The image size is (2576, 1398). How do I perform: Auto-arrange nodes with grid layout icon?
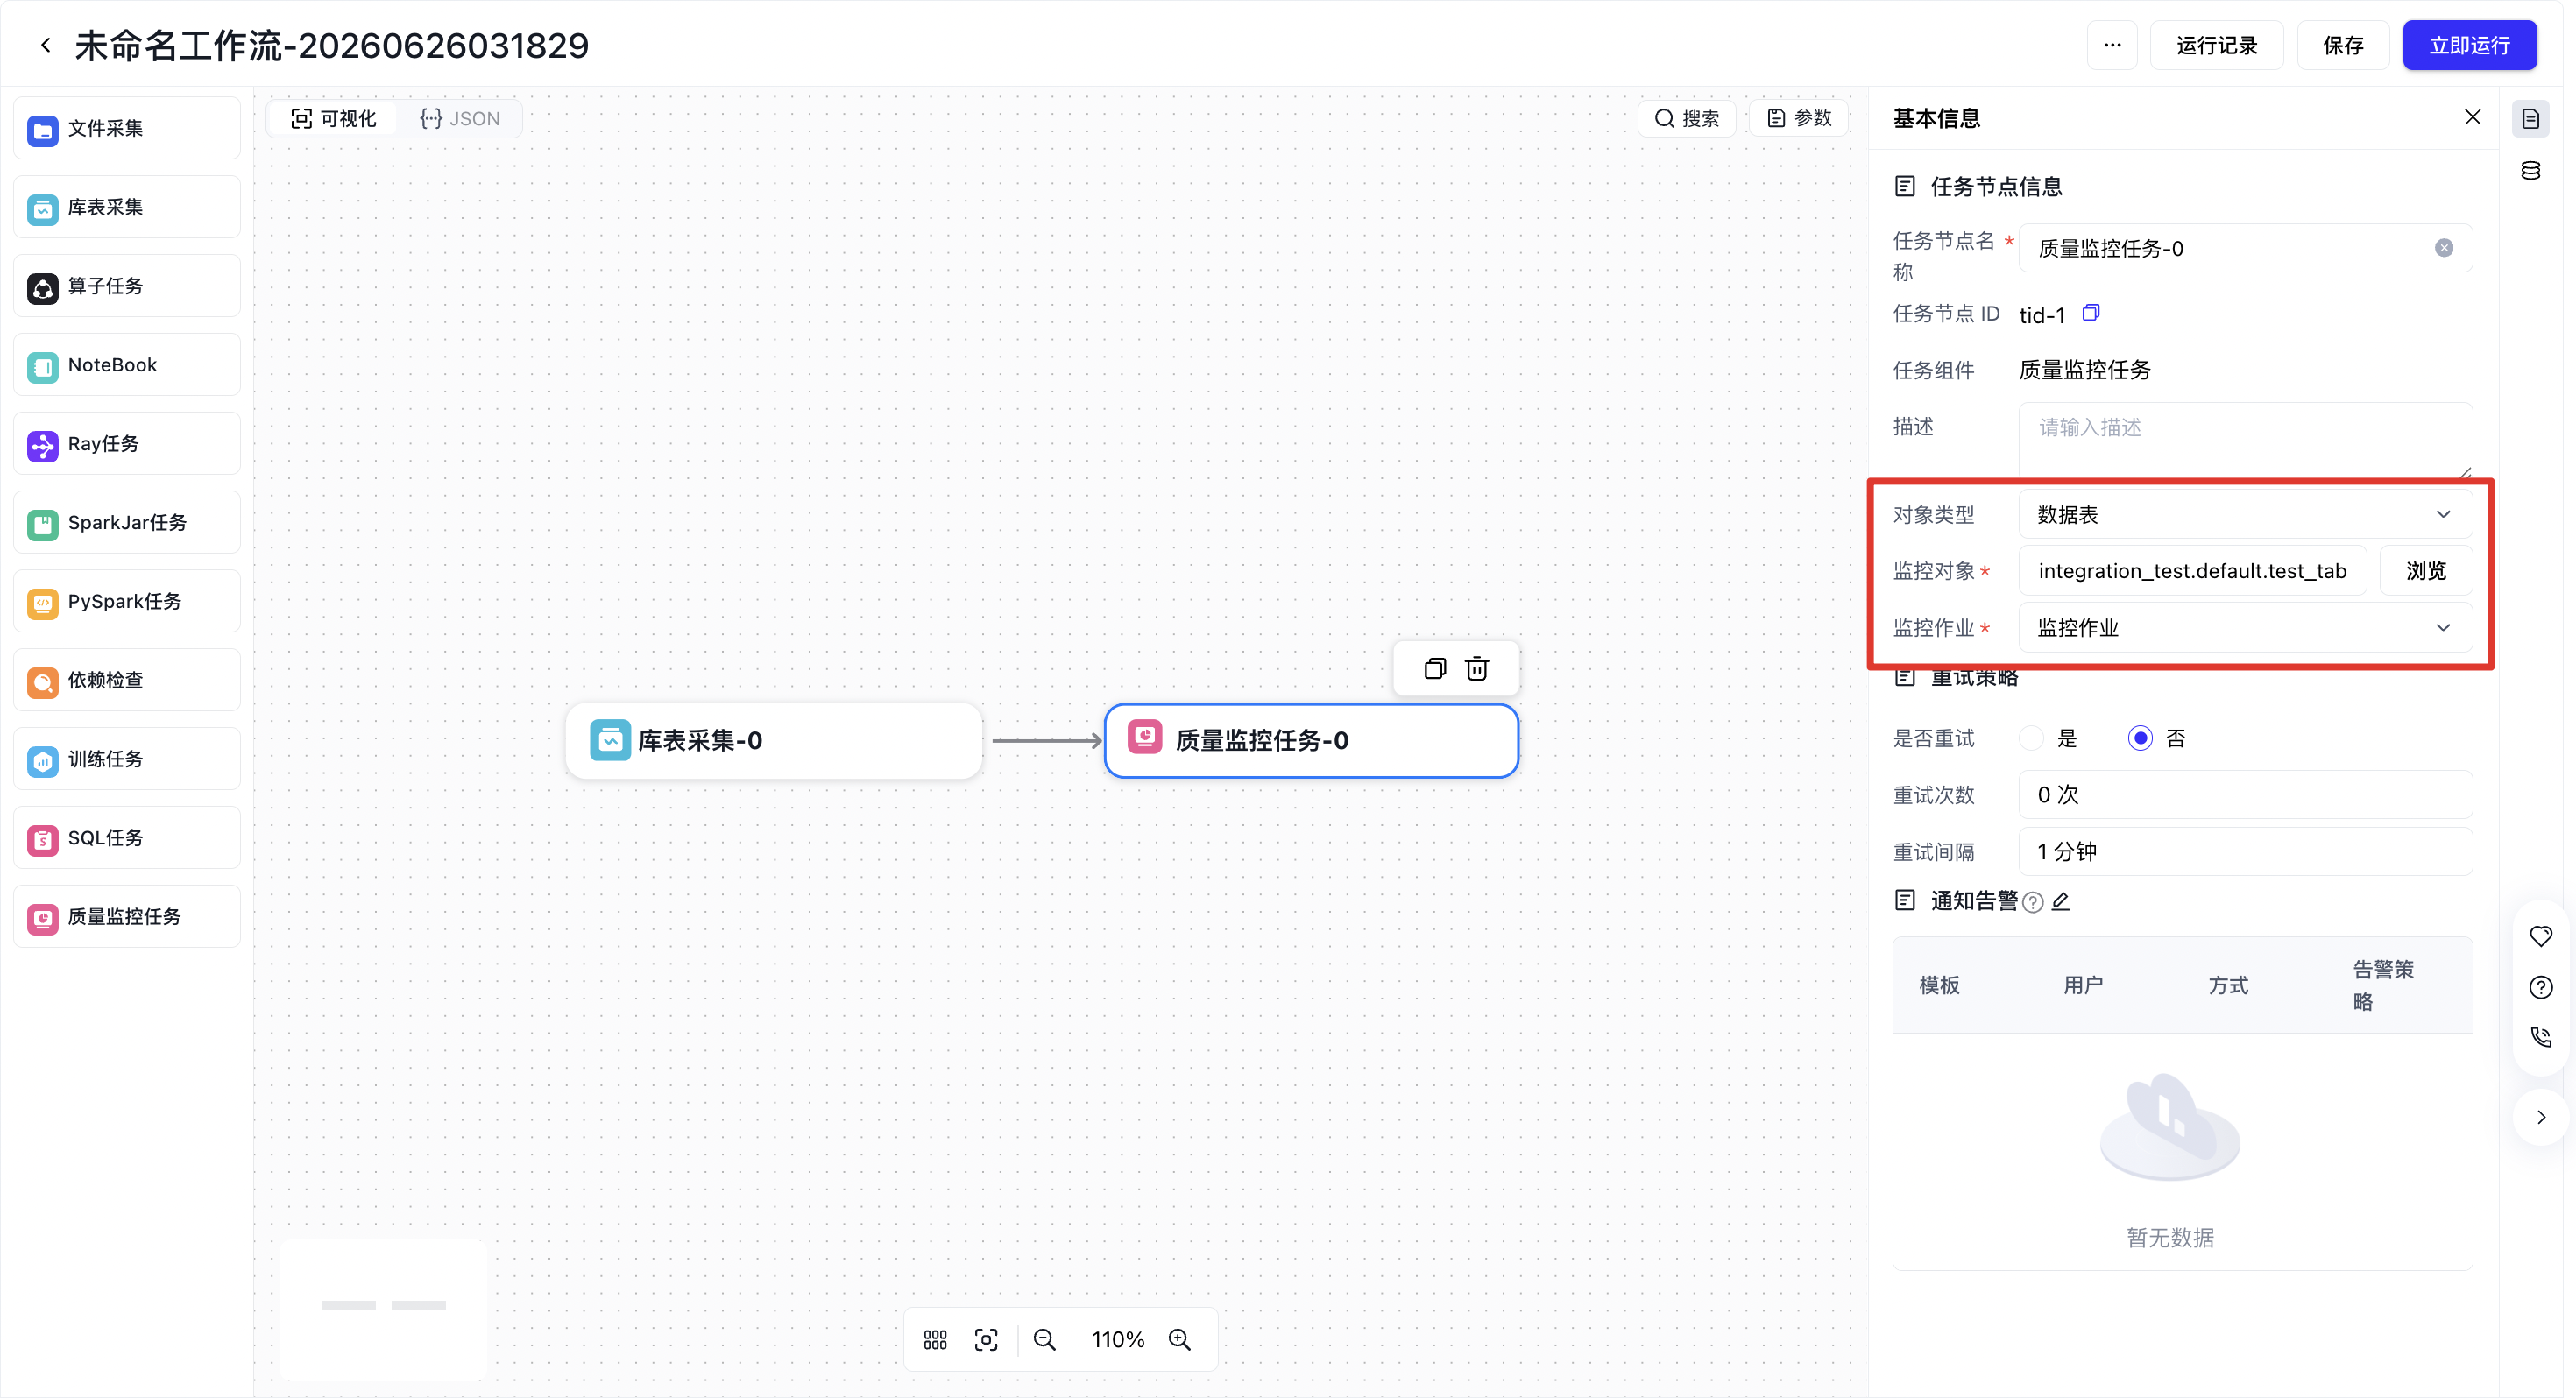(x=934, y=1339)
